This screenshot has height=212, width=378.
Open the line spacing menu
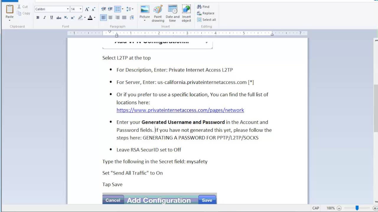[130, 9]
